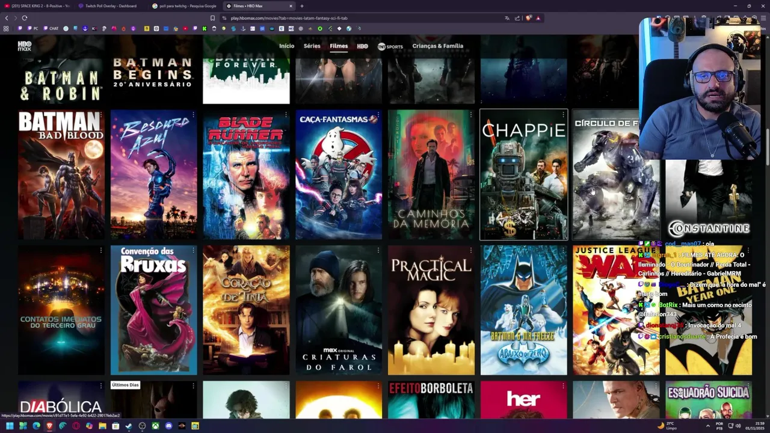Image resolution: width=770 pixels, height=433 pixels.
Task: Bookmark this page with the bookmark icon
Action: coord(212,18)
